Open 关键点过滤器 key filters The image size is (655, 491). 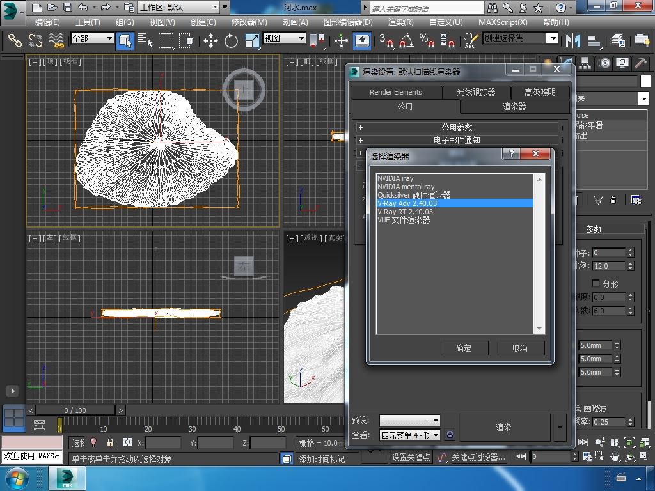[x=478, y=458]
